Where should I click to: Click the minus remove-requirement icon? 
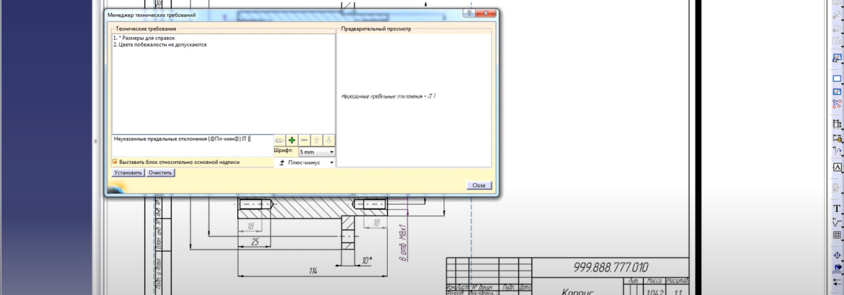[305, 139]
